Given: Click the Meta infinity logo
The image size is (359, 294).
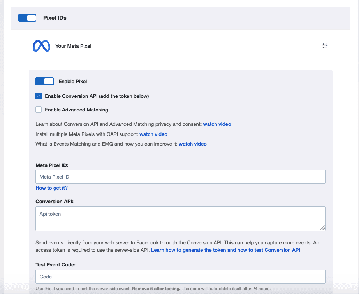Looking at the screenshot, I should (41, 46).
